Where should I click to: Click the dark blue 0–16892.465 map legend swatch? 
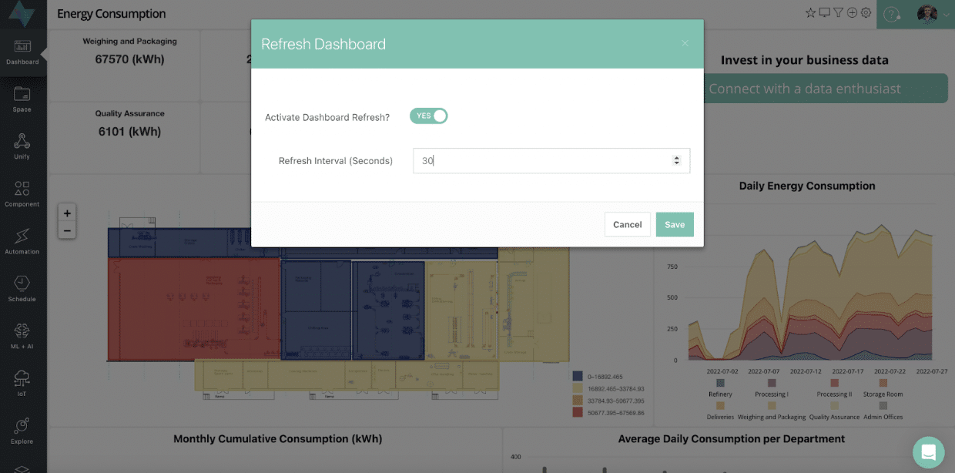click(x=578, y=376)
